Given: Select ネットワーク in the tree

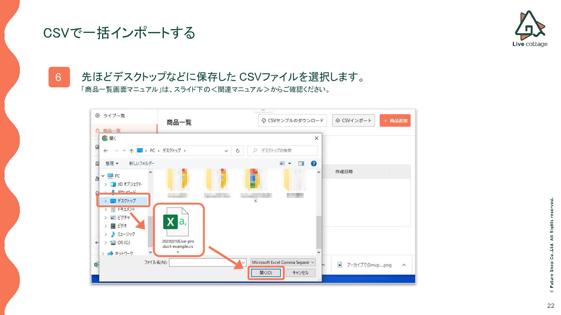Looking at the screenshot, I should tap(123, 253).
